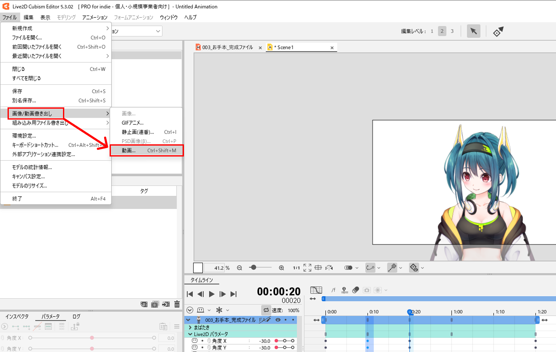
Task: Click the zoom percentage field 41.2
Action: (x=215, y=268)
